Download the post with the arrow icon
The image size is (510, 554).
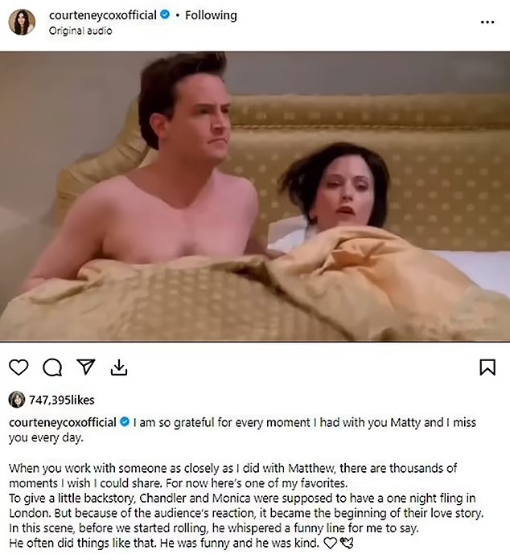(x=119, y=367)
